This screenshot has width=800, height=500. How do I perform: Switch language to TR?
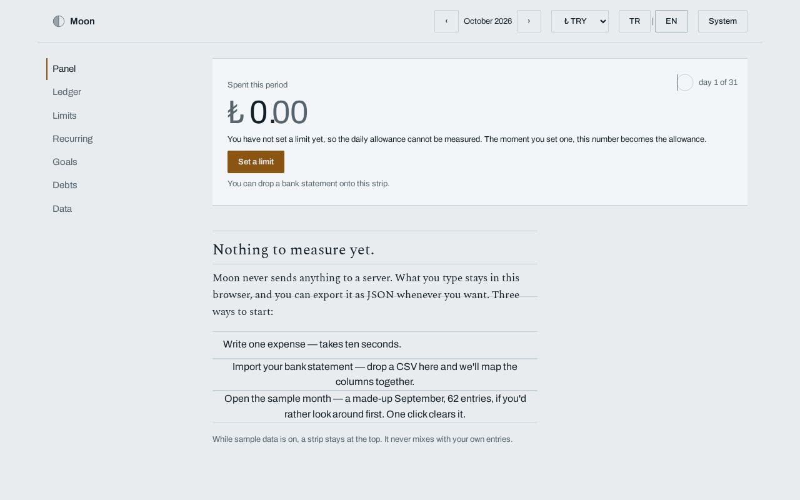[x=634, y=21]
